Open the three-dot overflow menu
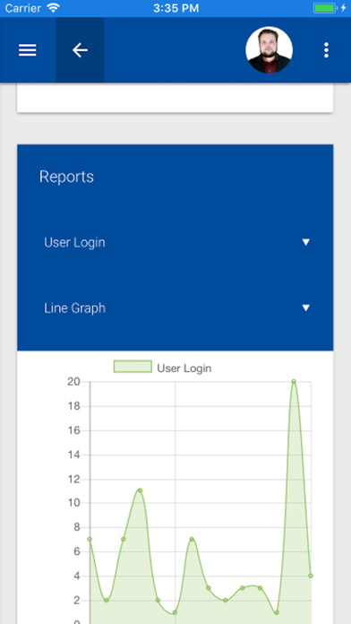Image resolution: width=351 pixels, height=624 pixels. click(x=326, y=50)
